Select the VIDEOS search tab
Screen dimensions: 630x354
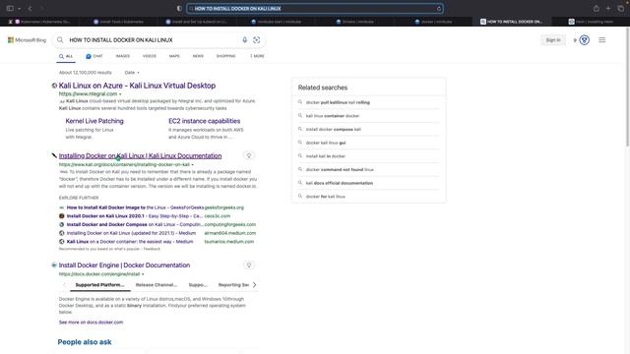149,56
